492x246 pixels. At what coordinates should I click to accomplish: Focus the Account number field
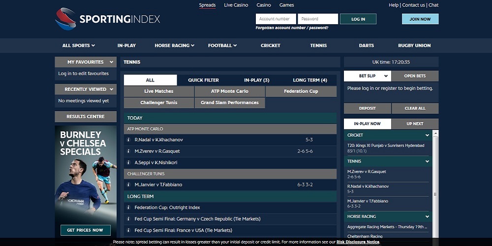[276, 19]
